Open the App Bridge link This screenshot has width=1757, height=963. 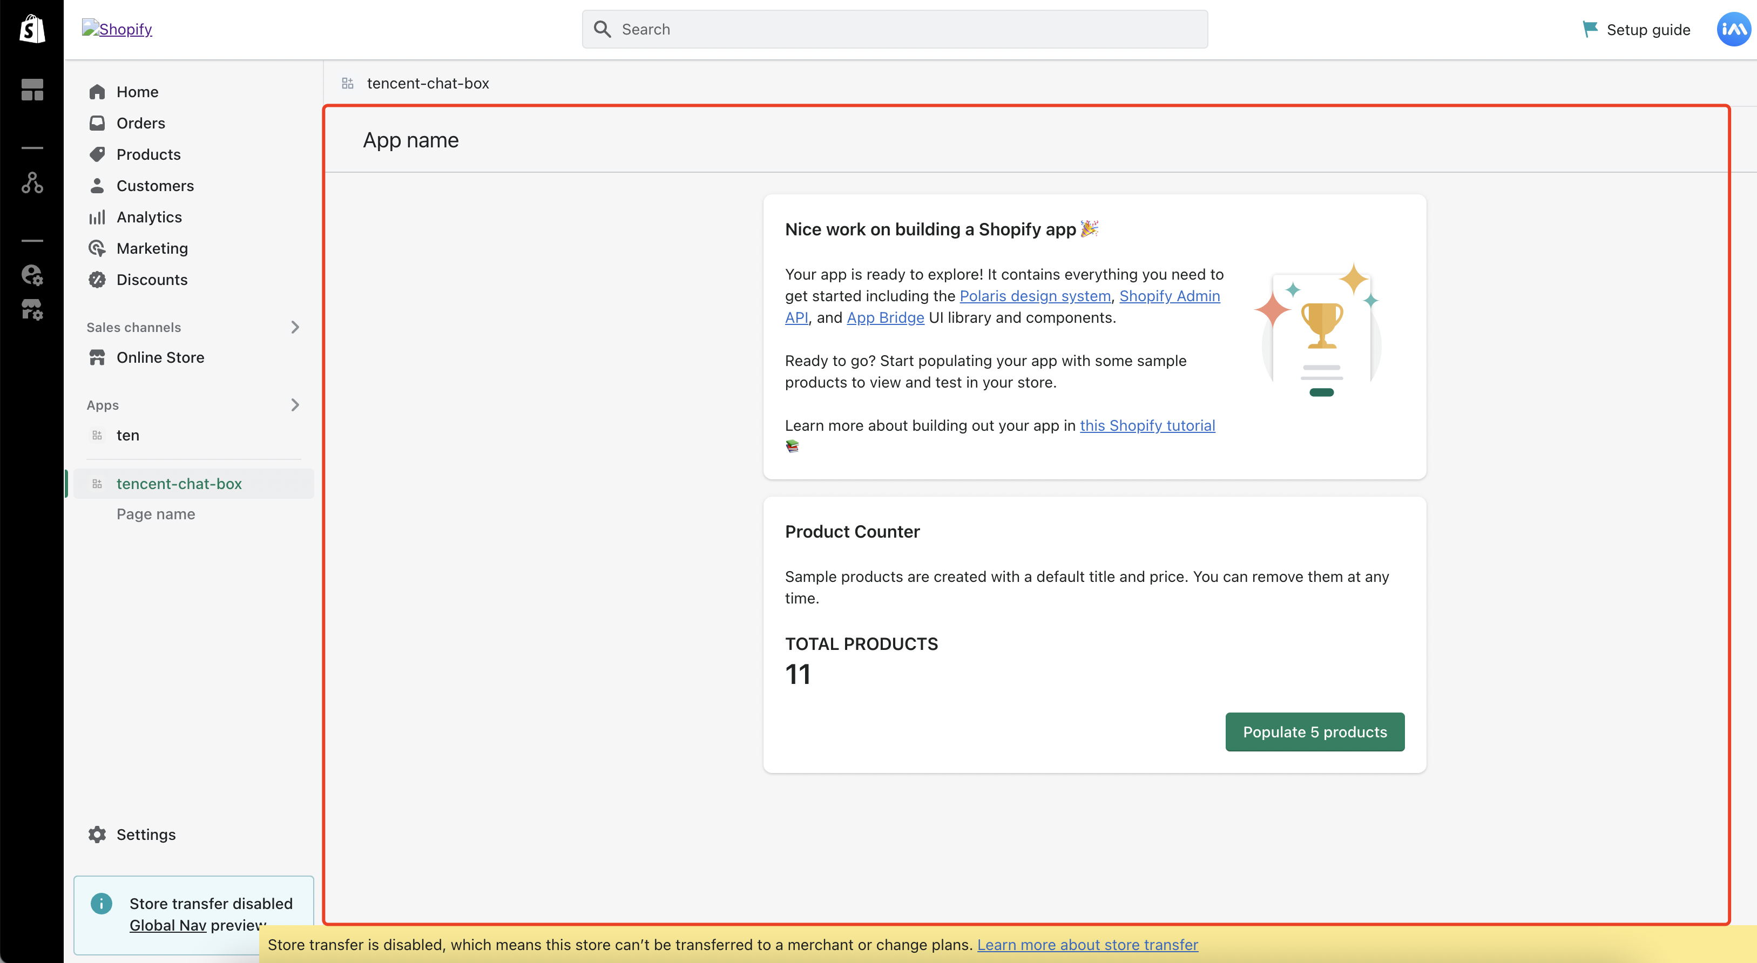[886, 318]
